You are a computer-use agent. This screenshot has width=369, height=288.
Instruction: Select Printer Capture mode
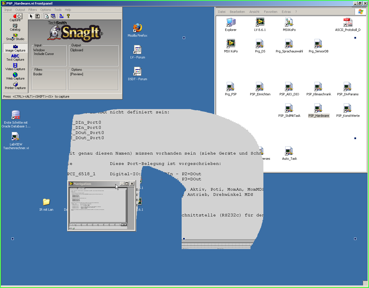tap(15, 86)
